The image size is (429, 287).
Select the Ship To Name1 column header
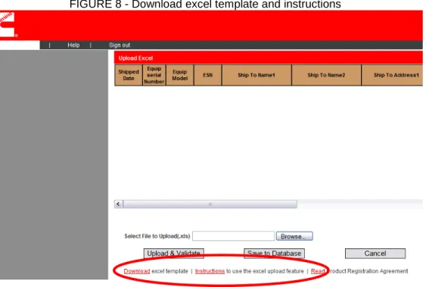[256, 75]
